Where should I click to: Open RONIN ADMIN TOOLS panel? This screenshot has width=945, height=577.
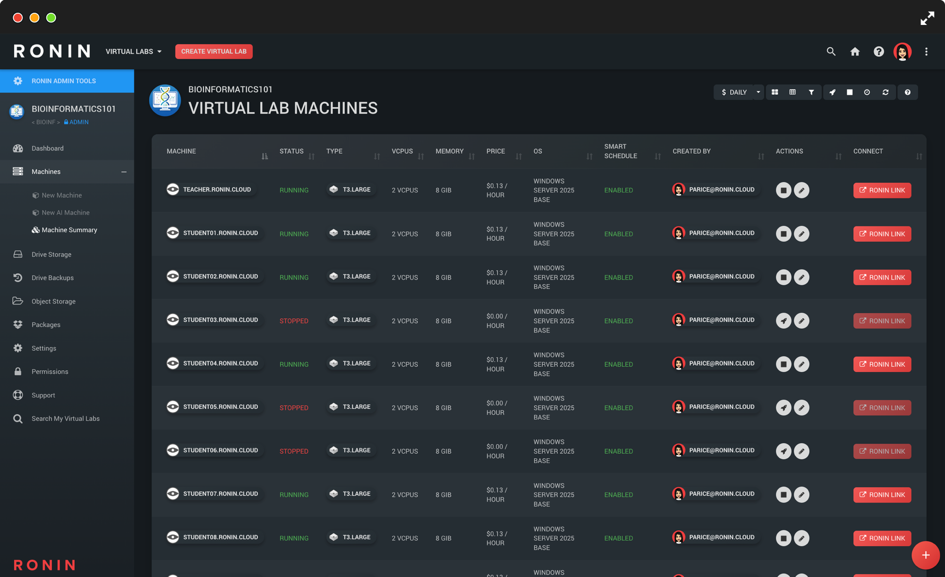pyautogui.click(x=67, y=81)
